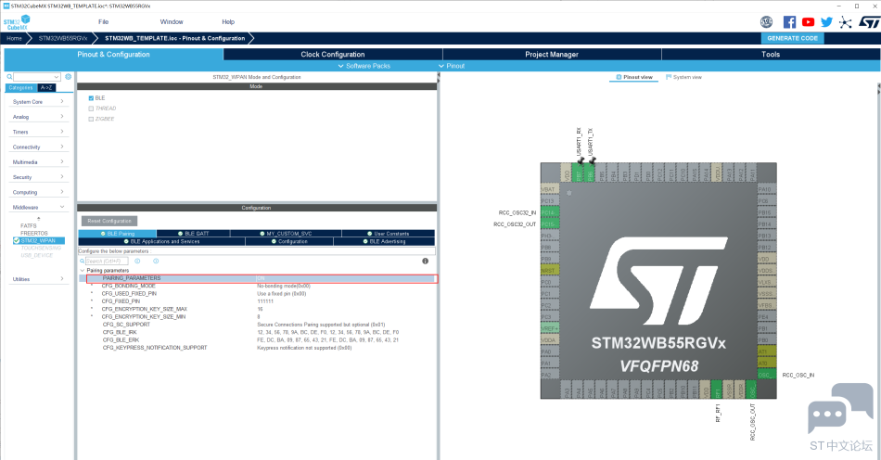The image size is (881, 460).
Task: Open the User Constants tab
Action: pos(388,234)
